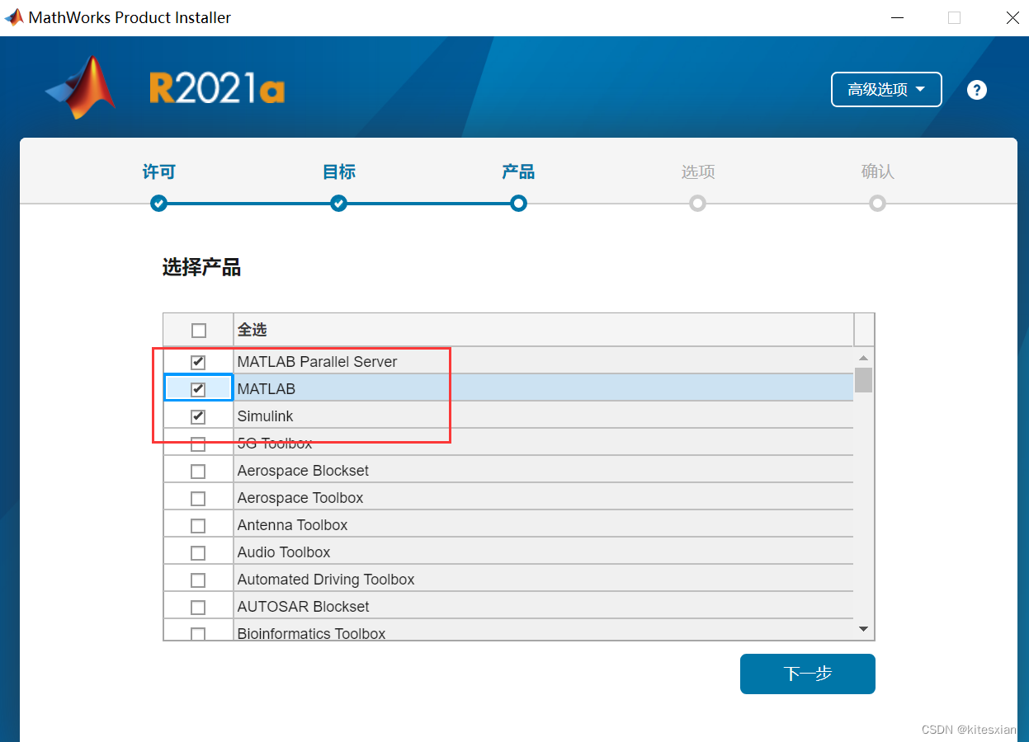Select the MATLAB row text
The width and height of the screenshot is (1029, 742).
pos(266,389)
